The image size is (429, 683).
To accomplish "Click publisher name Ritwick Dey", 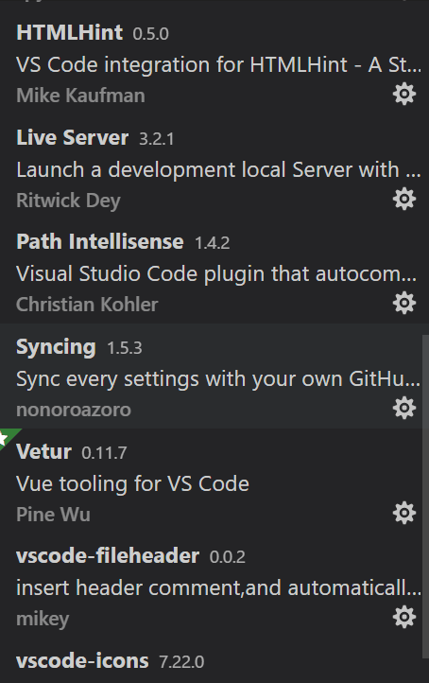I will point(68,201).
